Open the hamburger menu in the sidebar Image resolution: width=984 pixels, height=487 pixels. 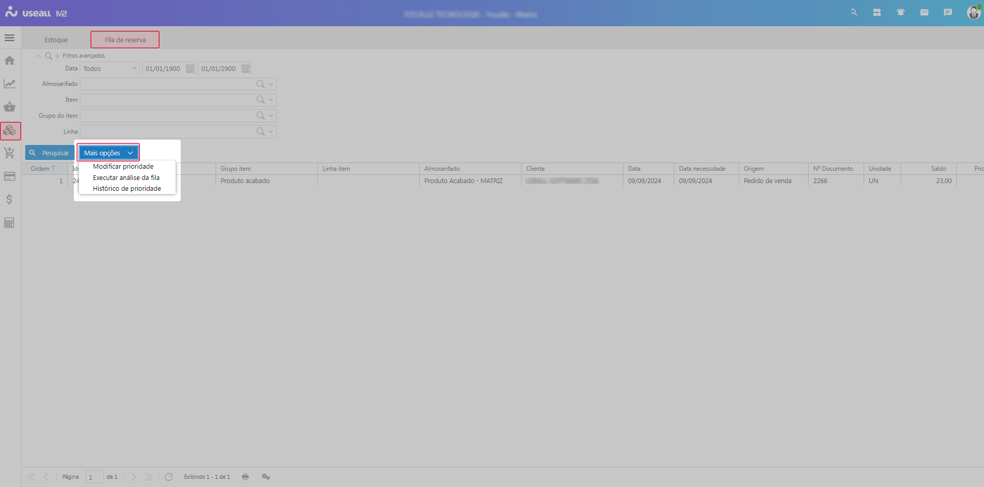coord(9,38)
